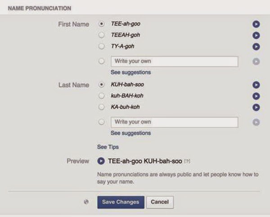Image resolution: width=270 pixels, height=217 pixels.
Task: Play the KA-buh-koh pronunciation audio
Action: pos(256,107)
